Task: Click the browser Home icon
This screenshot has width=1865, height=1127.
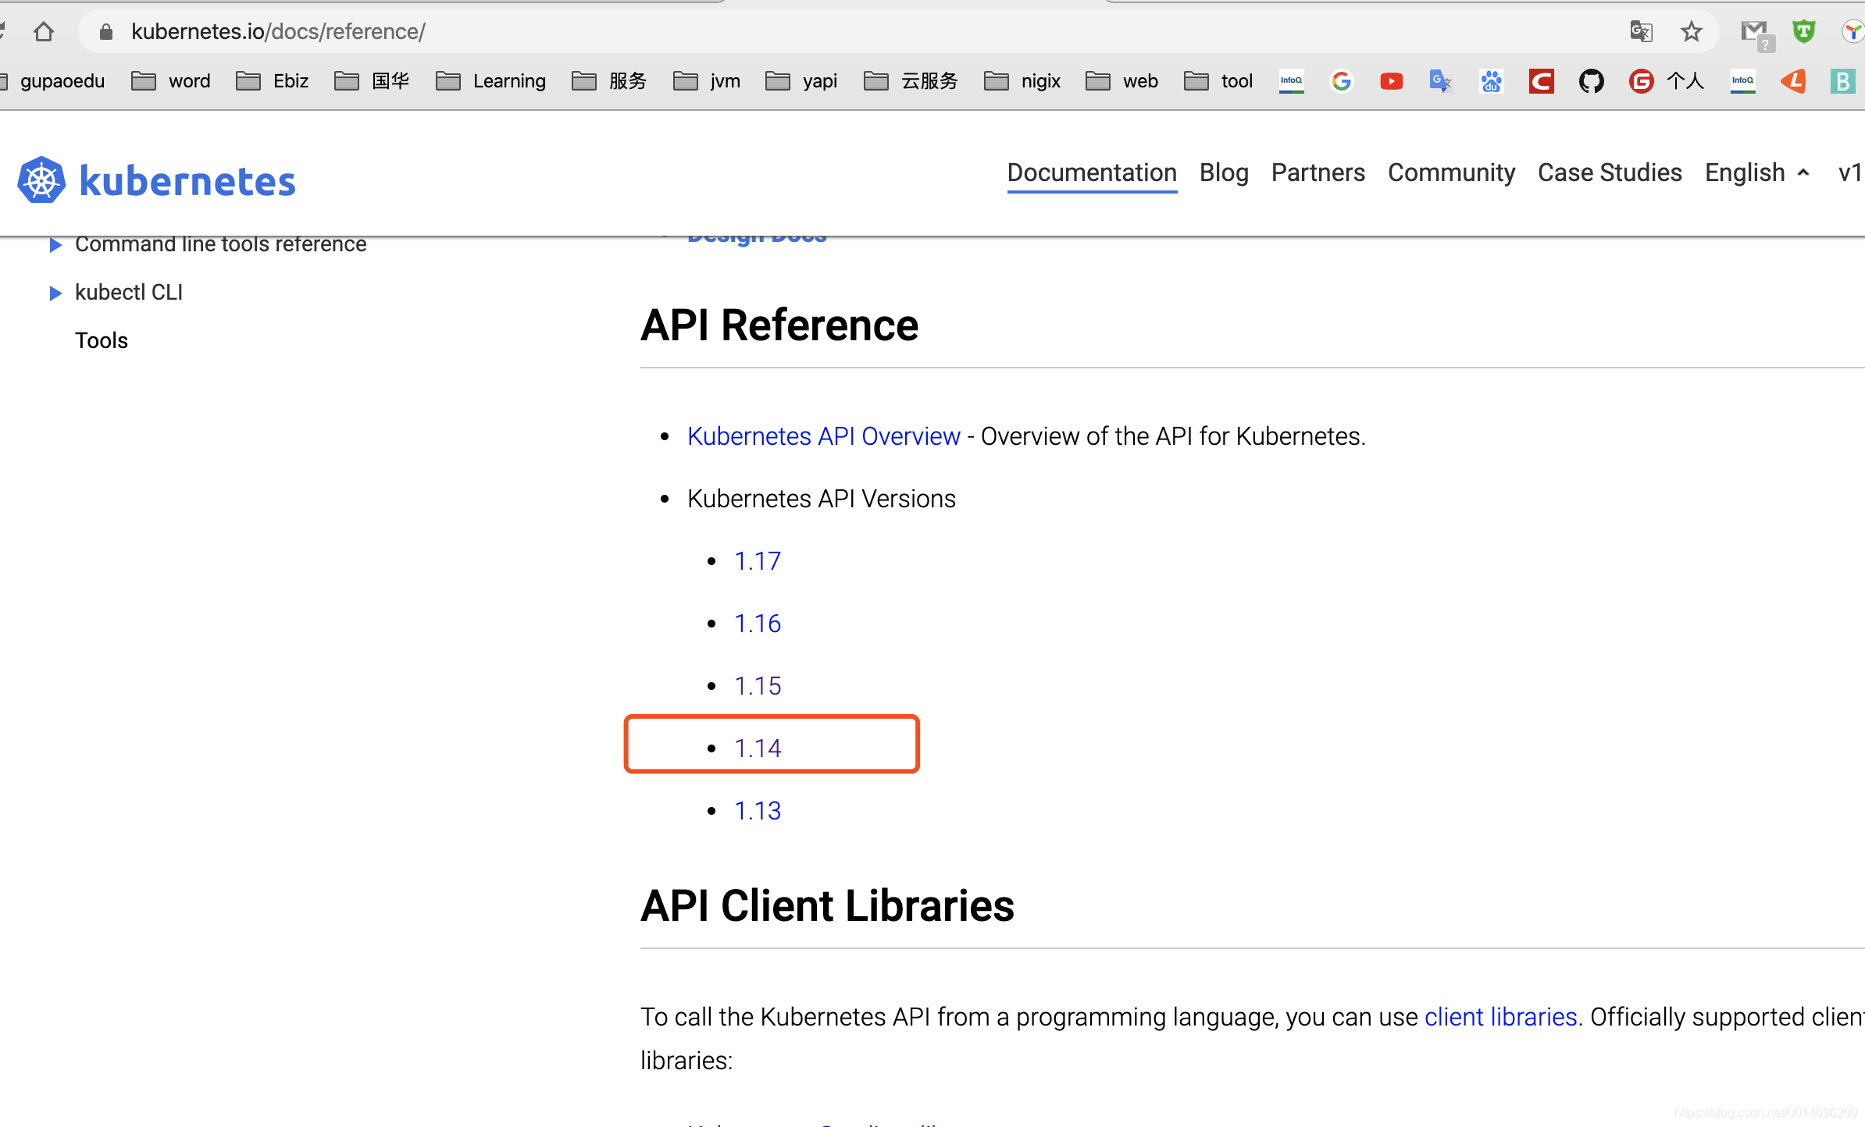Action: click(44, 32)
